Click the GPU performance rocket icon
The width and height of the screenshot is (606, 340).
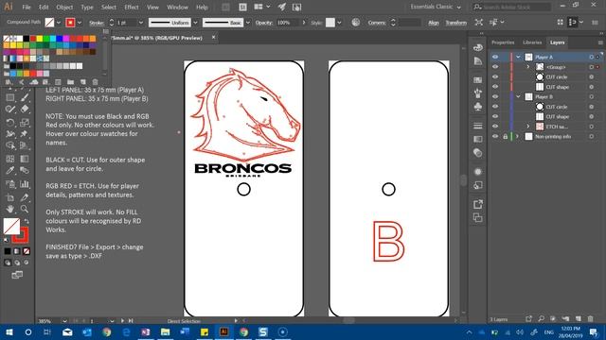(282, 7)
